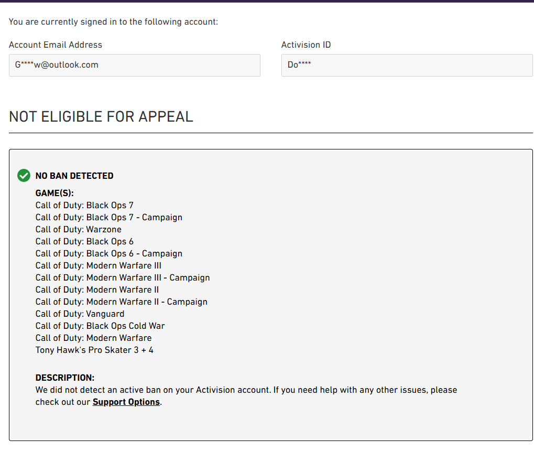The width and height of the screenshot is (534, 451).
Task: Select Call of Duty: Black Ops 7 entry
Action: (84, 205)
